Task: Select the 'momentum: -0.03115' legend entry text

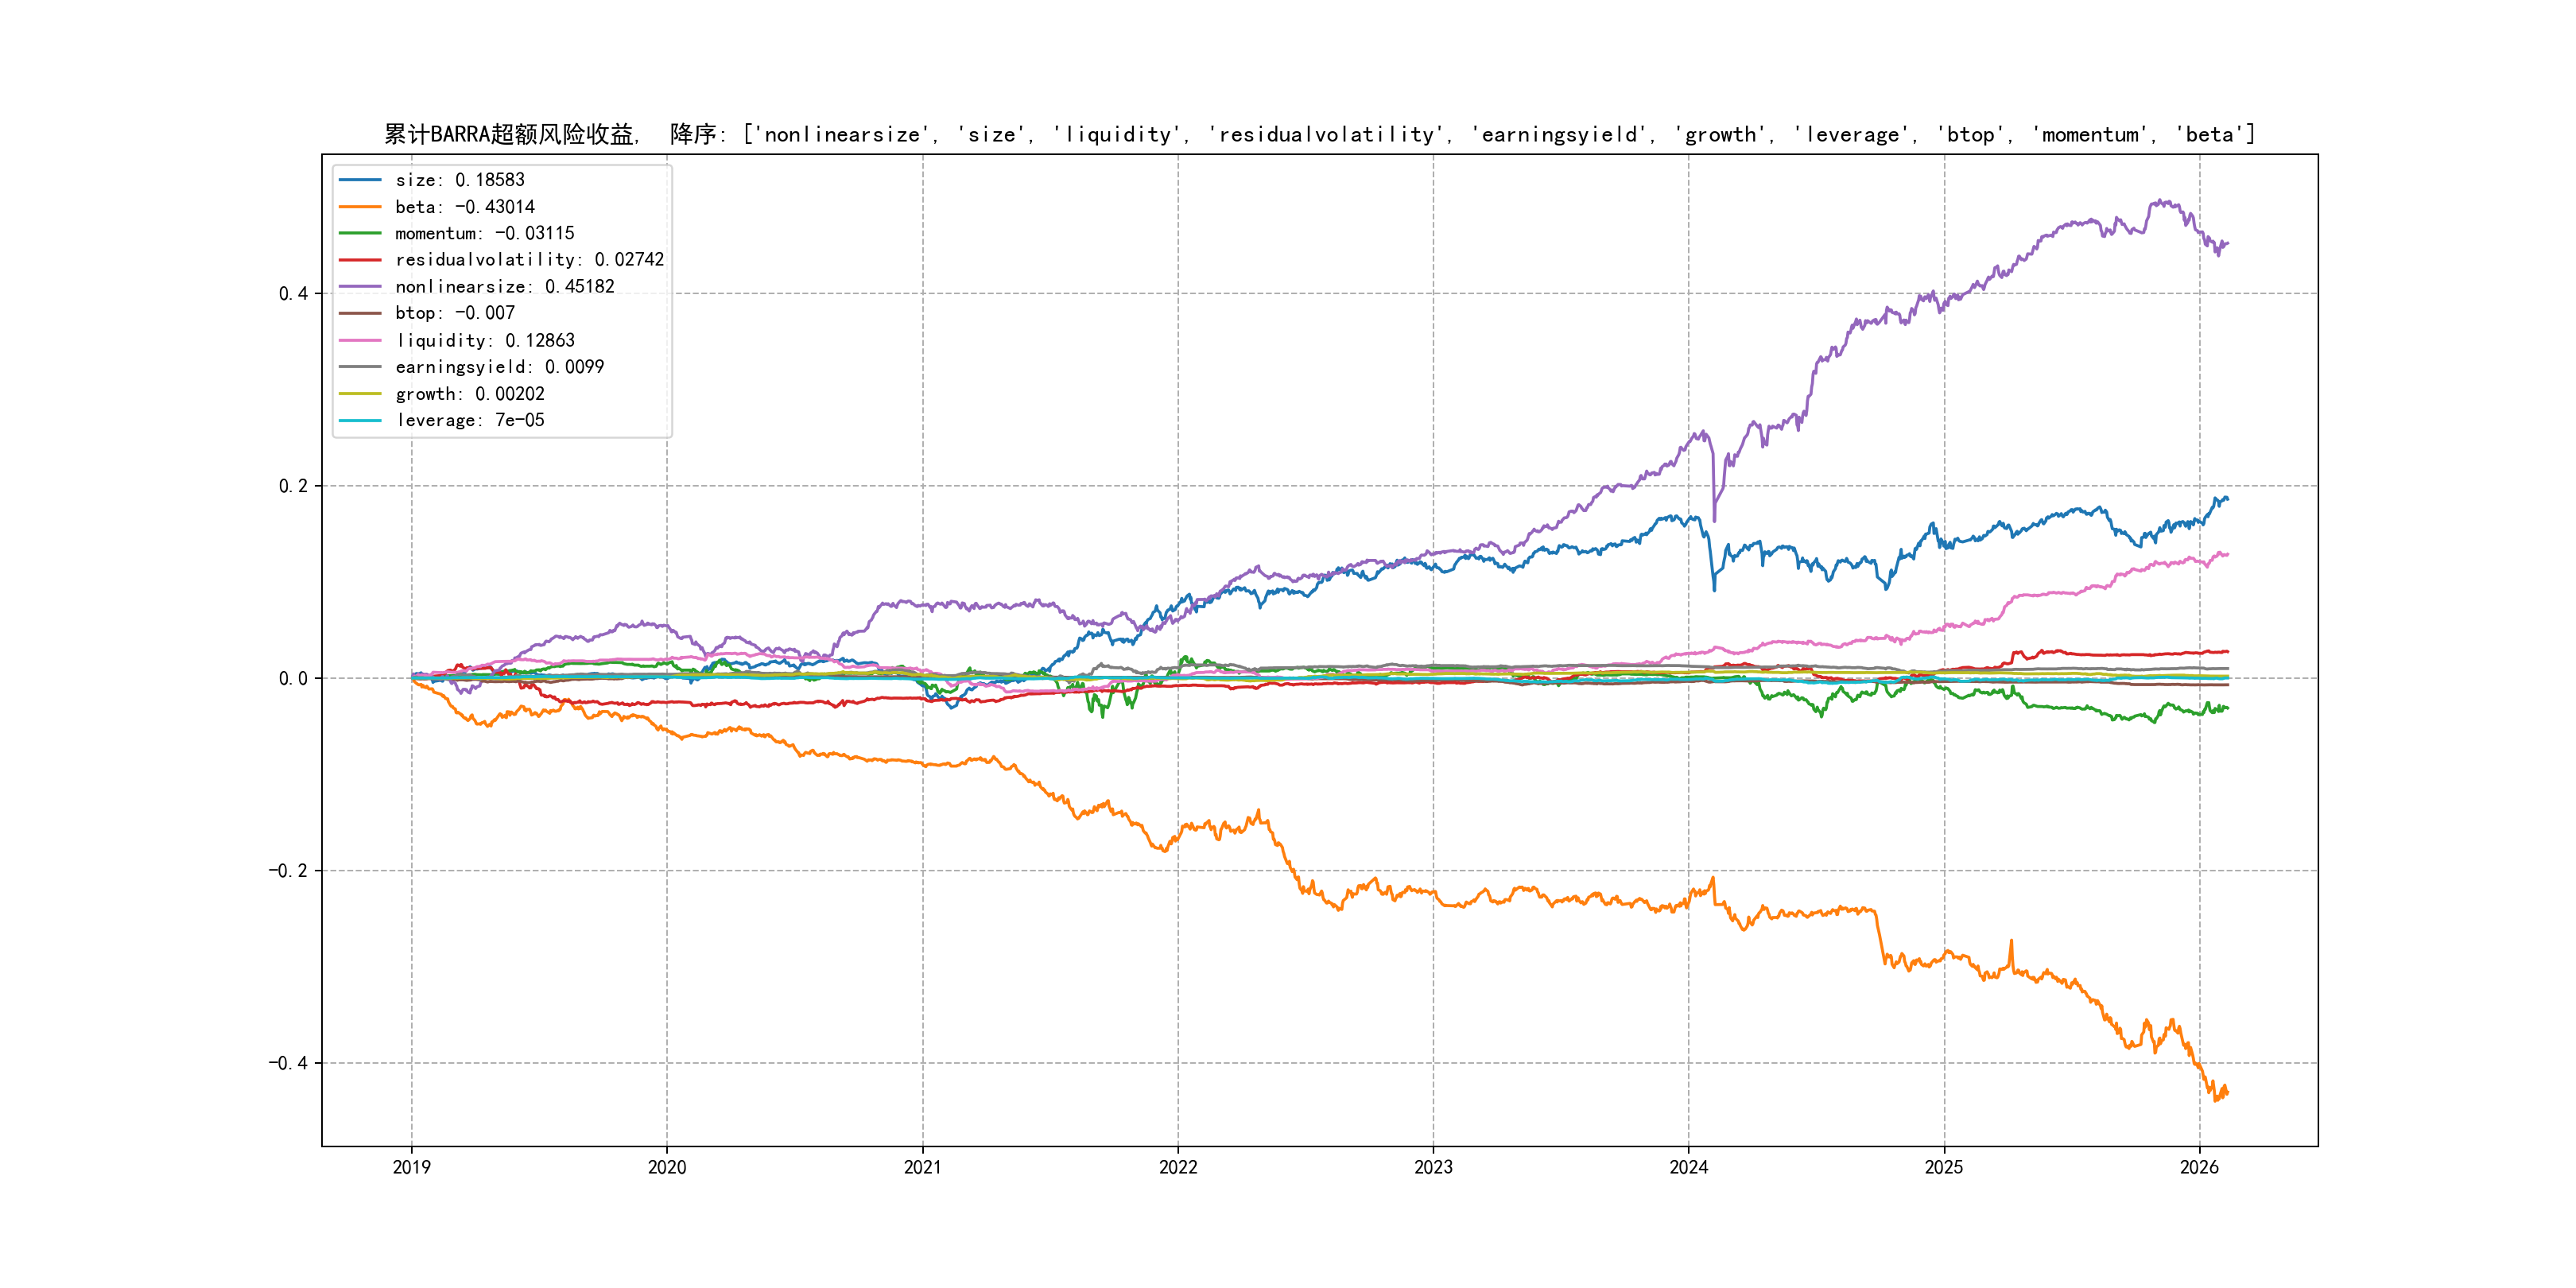Action: click(484, 233)
